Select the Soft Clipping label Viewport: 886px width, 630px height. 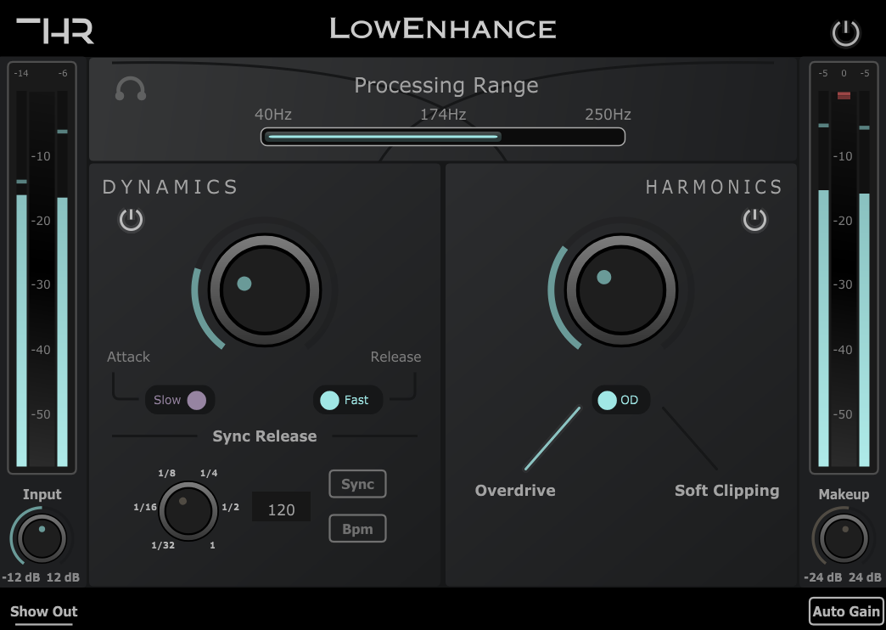(x=726, y=491)
